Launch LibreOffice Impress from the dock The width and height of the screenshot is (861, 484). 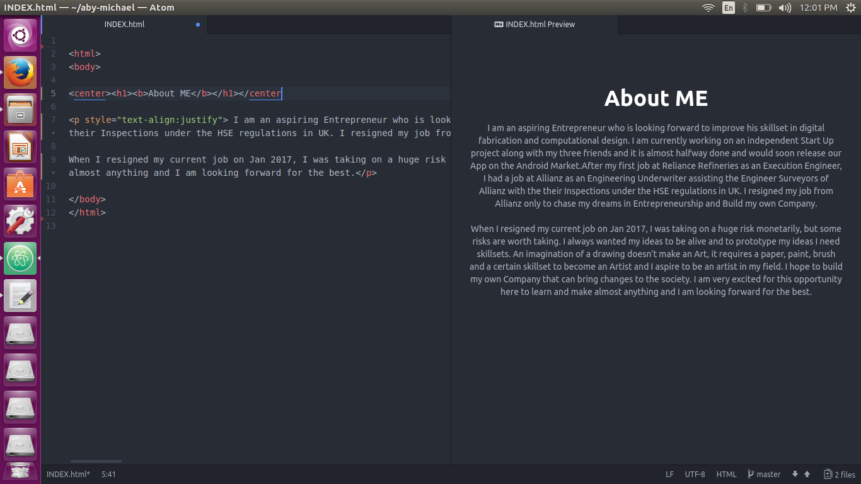coord(20,147)
